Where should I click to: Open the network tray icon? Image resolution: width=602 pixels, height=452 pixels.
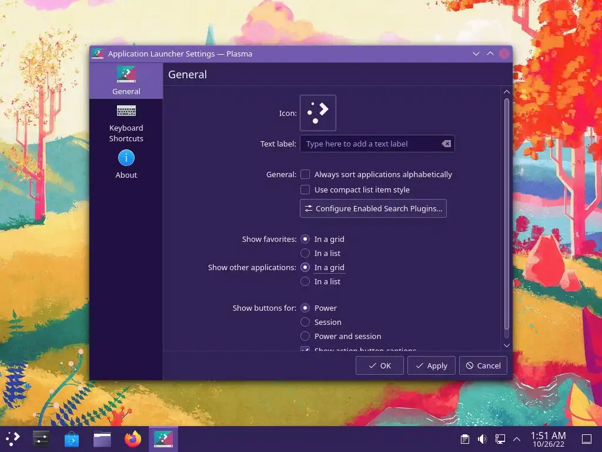500,439
